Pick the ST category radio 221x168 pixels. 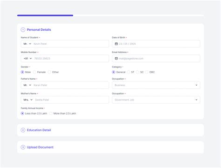click(x=128, y=72)
